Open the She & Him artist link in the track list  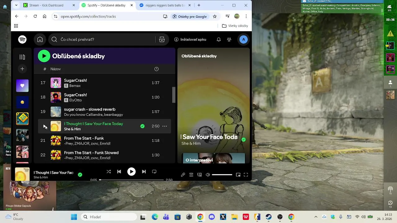pos(72,129)
